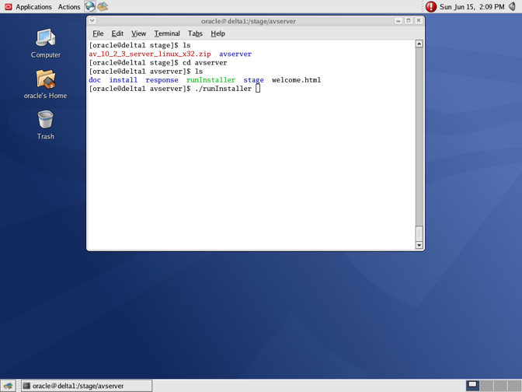This screenshot has height=392, width=522.
Task: Open the volume speaker icon
Action: click(x=513, y=6)
